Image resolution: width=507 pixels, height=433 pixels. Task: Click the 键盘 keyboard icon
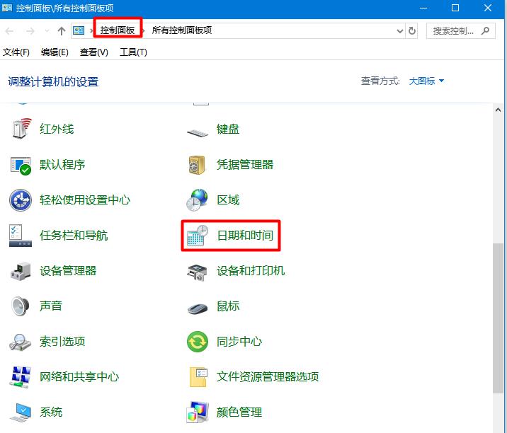(x=198, y=130)
